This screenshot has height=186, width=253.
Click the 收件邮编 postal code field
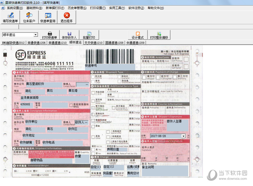[x=27, y=143]
